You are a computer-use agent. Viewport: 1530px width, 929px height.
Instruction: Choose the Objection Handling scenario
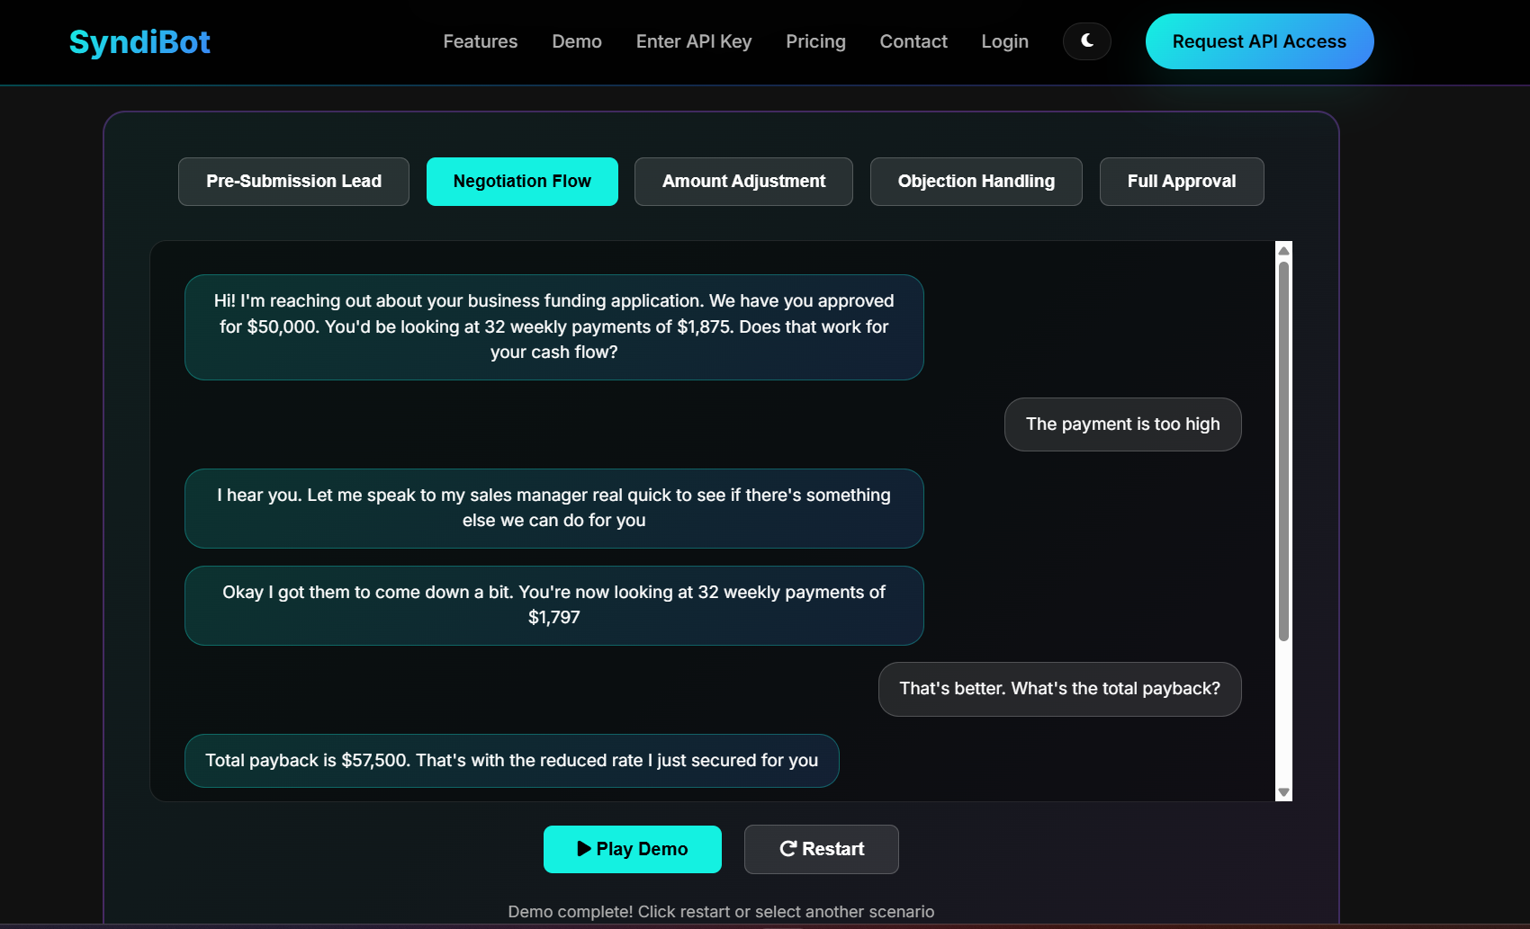(x=976, y=182)
